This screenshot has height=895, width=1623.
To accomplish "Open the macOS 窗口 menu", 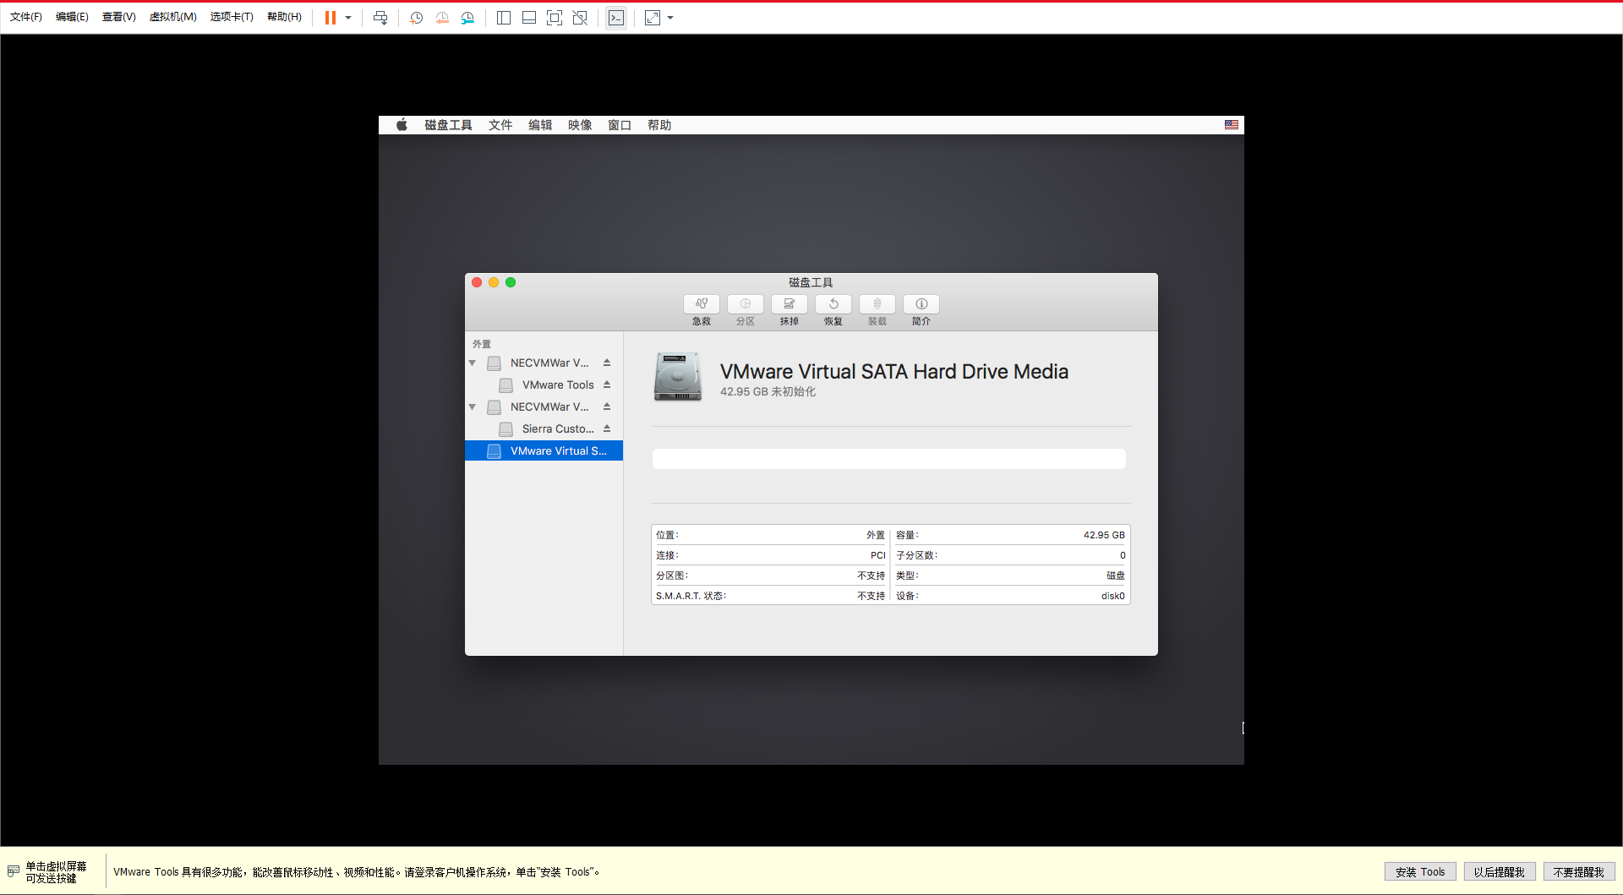I will point(620,125).
